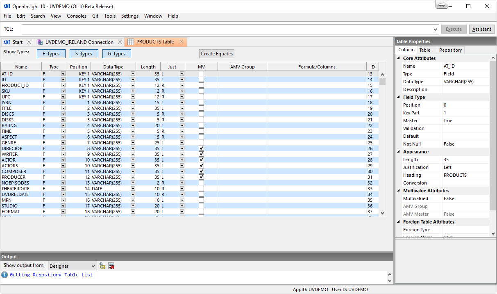Click the clear output icon with red X
Image resolution: width=497 pixels, height=294 pixels.
pyautogui.click(x=111, y=266)
